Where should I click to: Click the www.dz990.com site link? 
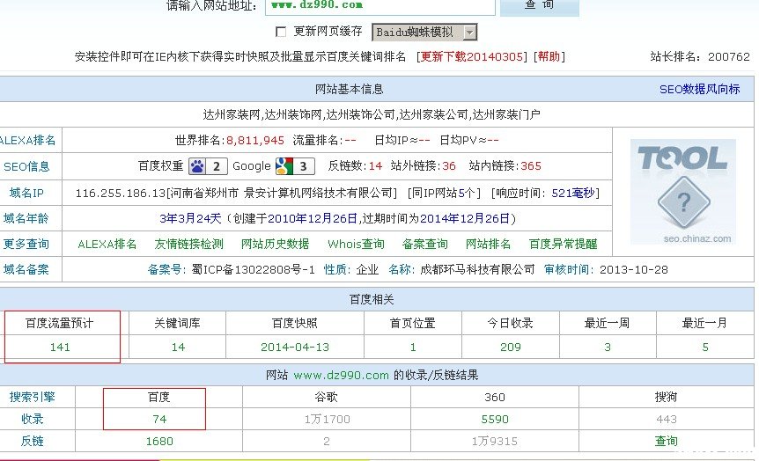pos(341,375)
